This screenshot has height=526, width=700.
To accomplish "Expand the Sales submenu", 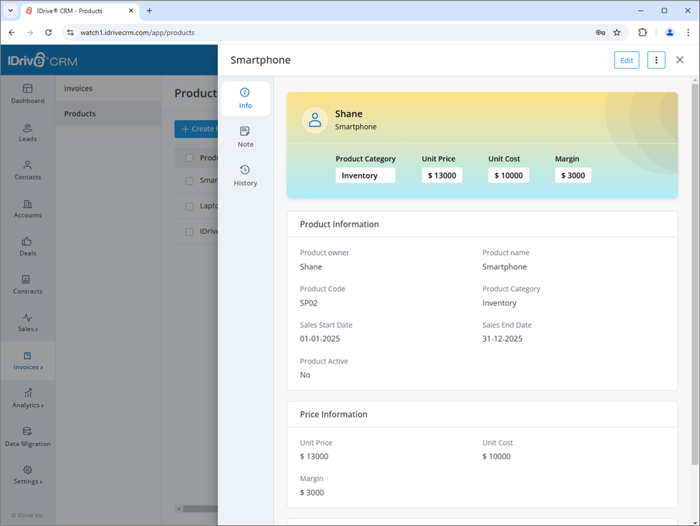I will click(27, 323).
